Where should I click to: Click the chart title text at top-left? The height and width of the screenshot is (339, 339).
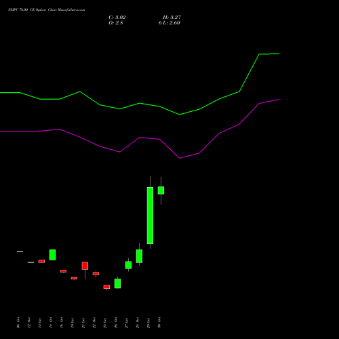47,10
